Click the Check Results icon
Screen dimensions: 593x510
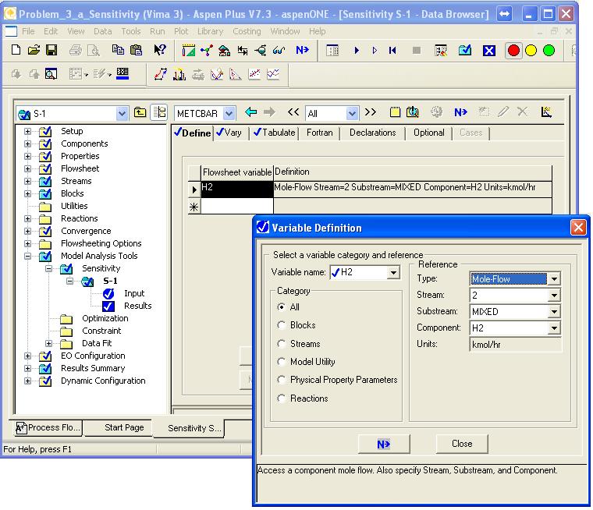(x=465, y=50)
